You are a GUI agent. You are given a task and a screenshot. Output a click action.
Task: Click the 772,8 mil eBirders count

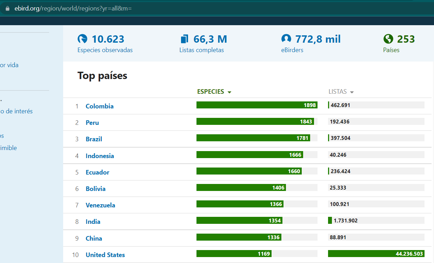click(318, 39)
